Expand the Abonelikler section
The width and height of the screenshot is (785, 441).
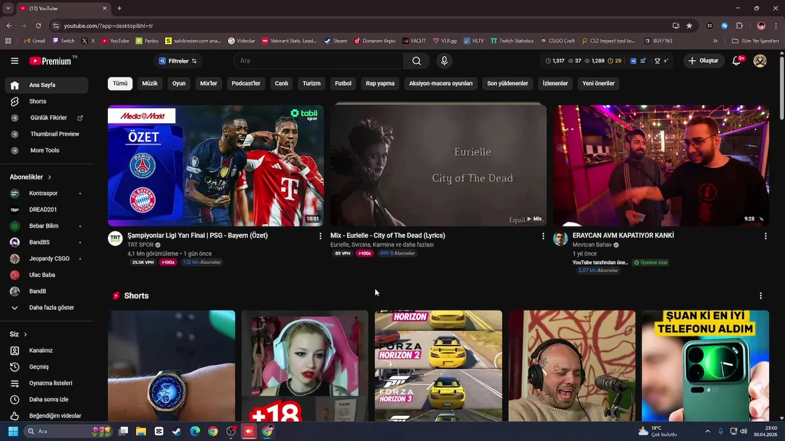31,177
